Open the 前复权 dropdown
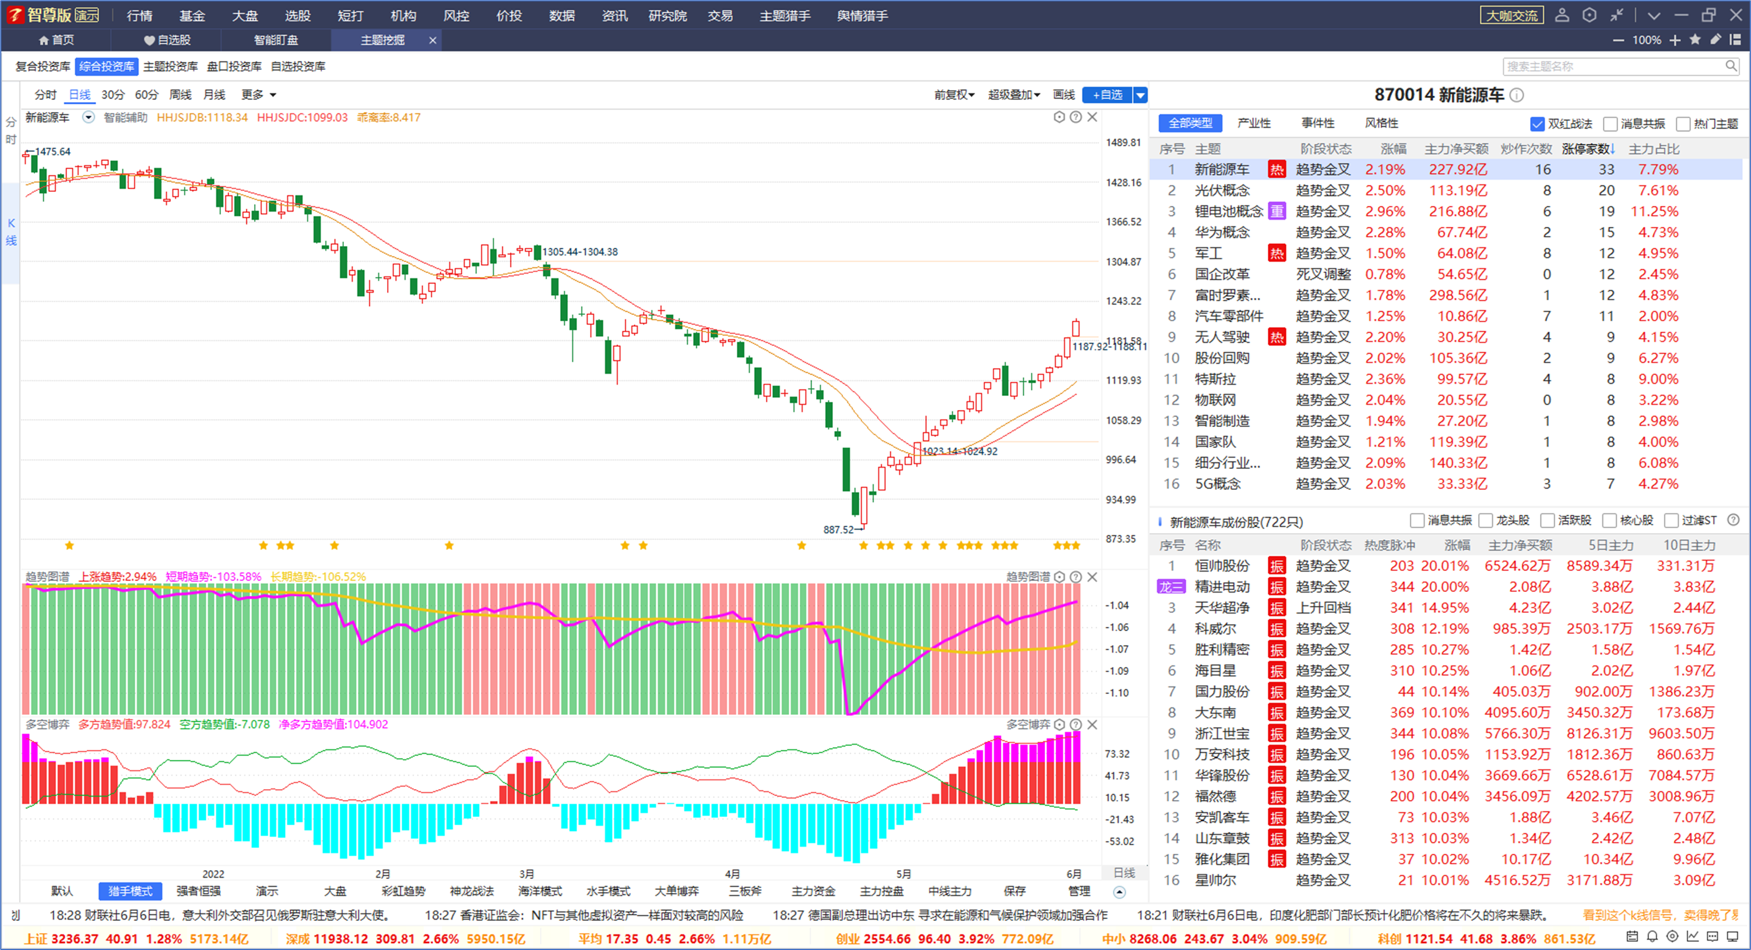The image size is (1751, 950). (x=954, y=94)
